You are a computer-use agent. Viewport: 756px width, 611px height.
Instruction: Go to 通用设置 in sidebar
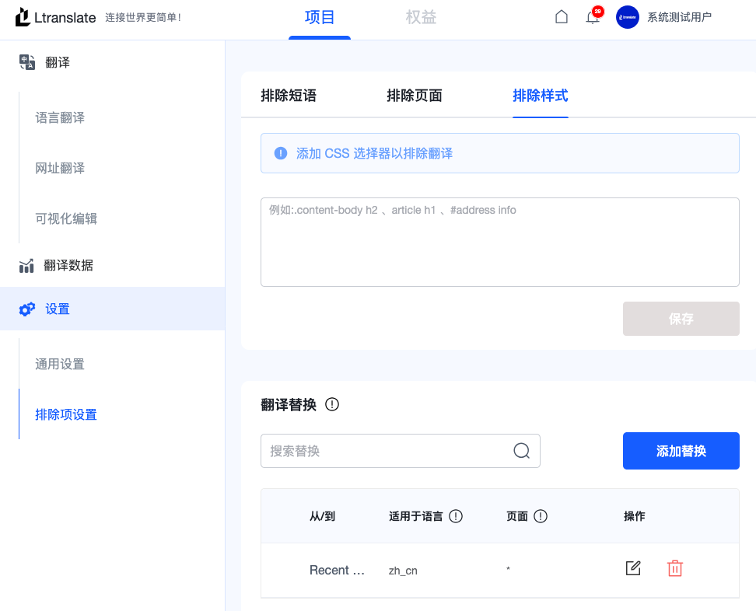tap(60, 365)
